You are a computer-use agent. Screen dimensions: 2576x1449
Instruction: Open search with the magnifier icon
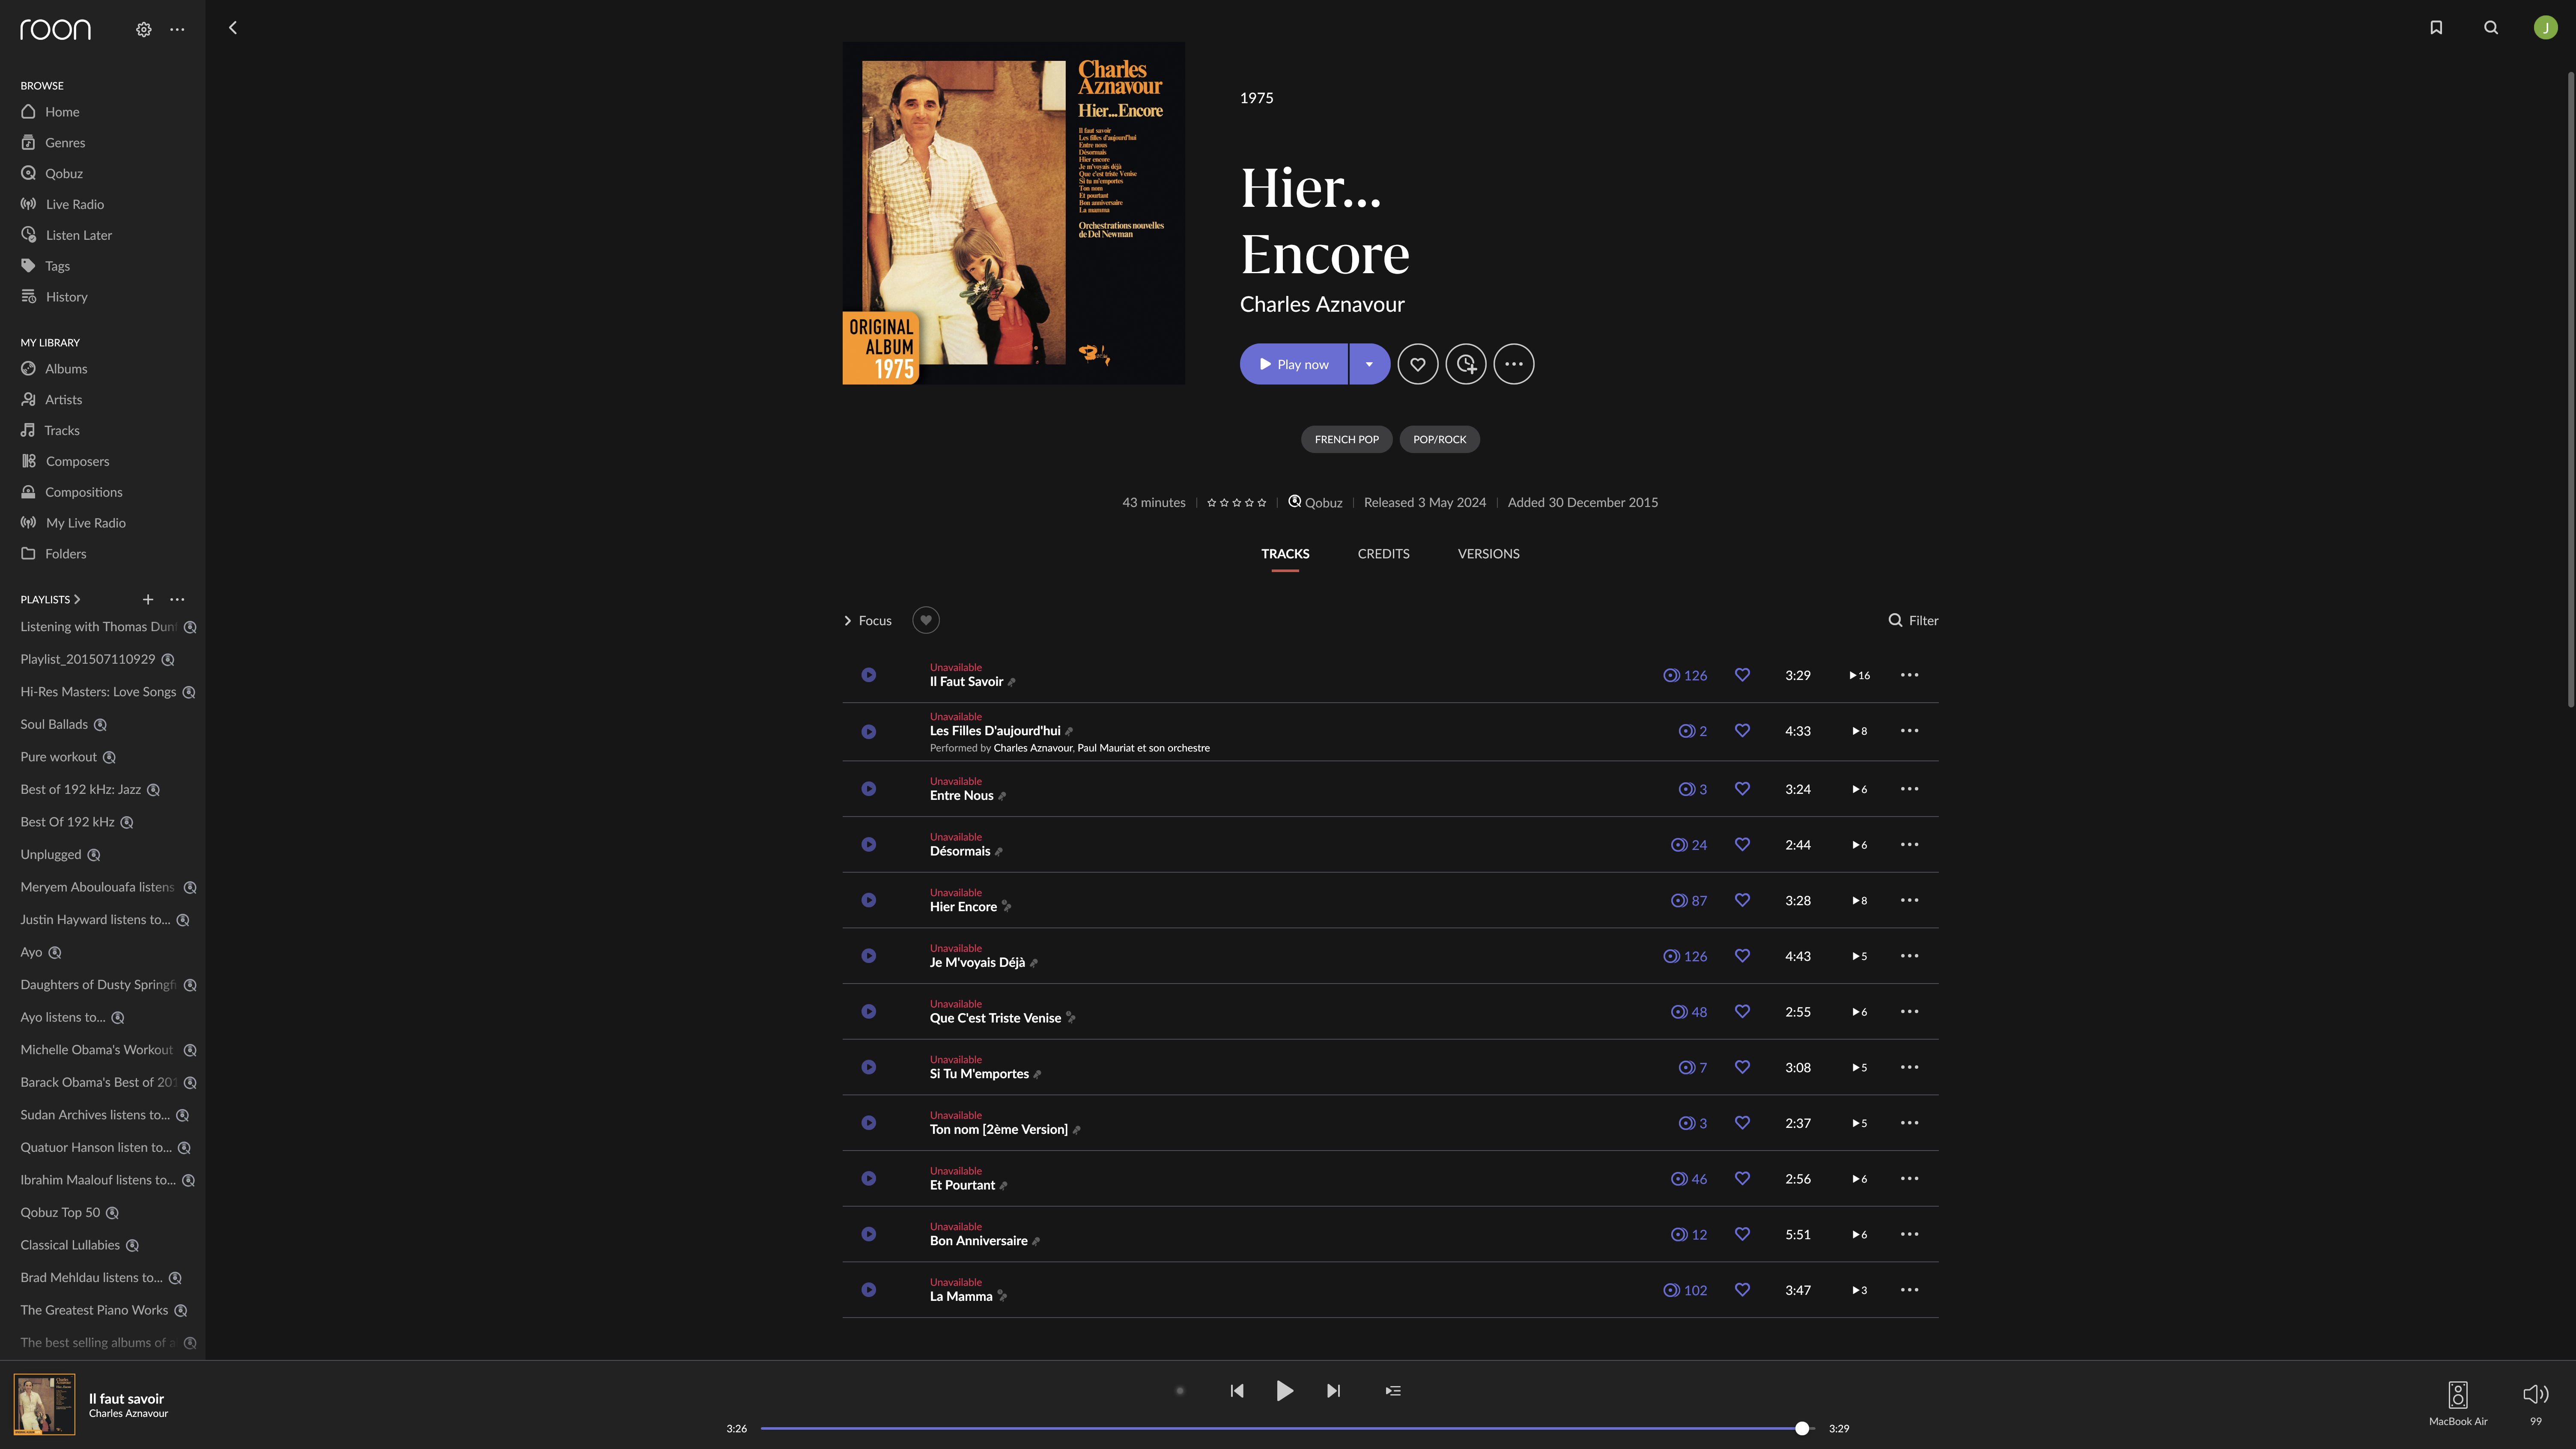(2491, 28)
